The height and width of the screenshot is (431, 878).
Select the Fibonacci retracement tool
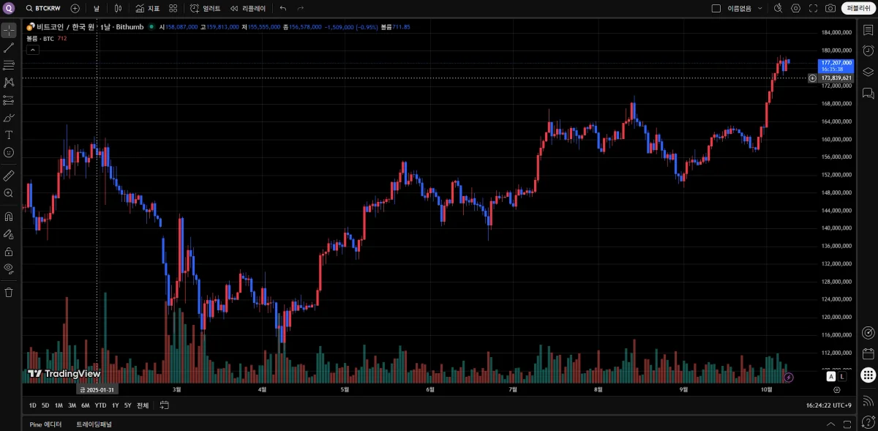coord(9,65)
